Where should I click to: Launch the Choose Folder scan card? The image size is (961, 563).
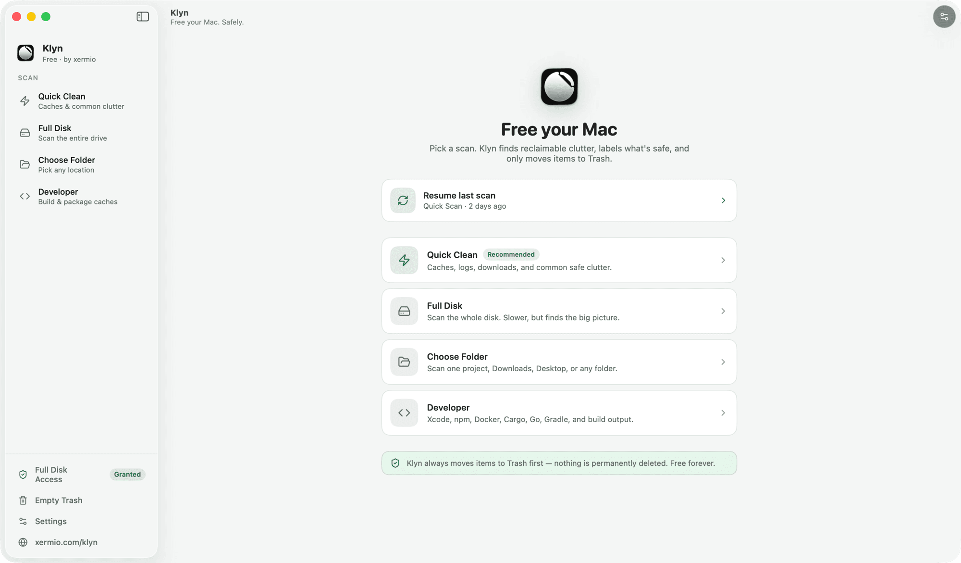[559, 362]
